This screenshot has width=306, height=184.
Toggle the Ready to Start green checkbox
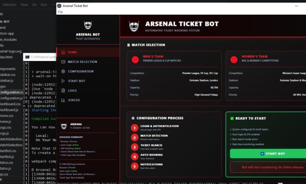coord(232,119)
